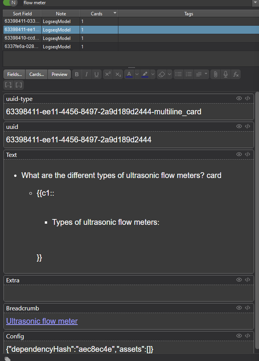Viewport: 259px width, 361px height.
Task: Click the dependencyHash Config text
Action: click(x=80, y=349)
